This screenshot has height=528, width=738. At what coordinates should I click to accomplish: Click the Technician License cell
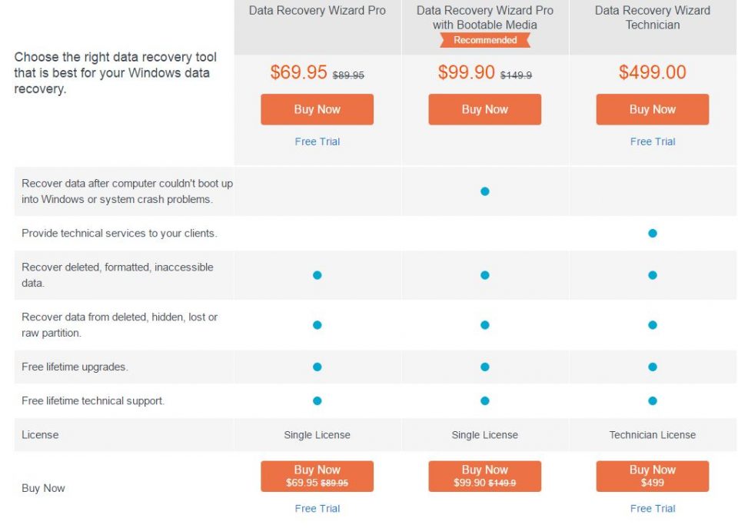click(652, 435)
